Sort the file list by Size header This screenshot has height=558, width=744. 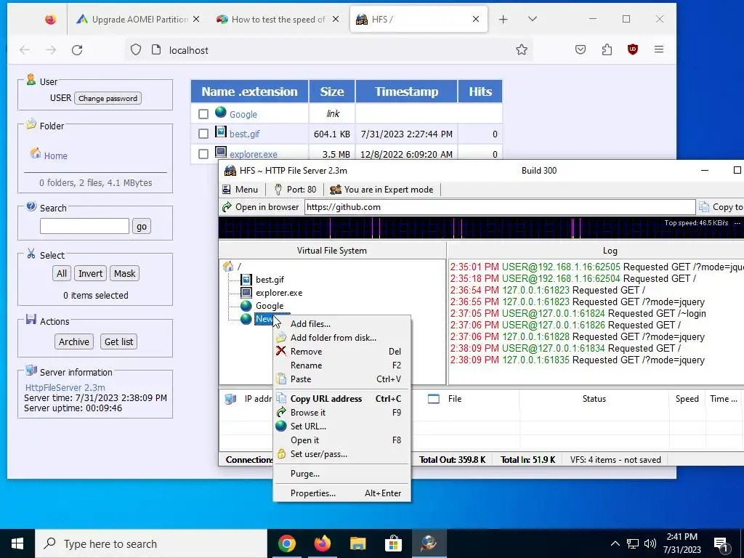pos(331,92)
